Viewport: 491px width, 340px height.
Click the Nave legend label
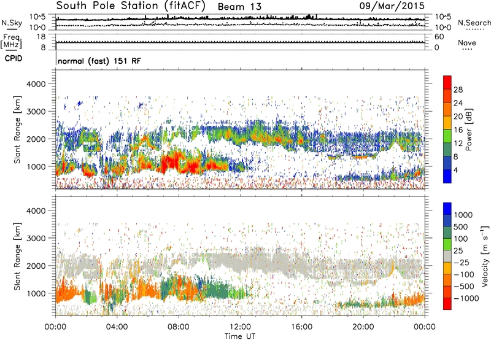pos(467,43)
